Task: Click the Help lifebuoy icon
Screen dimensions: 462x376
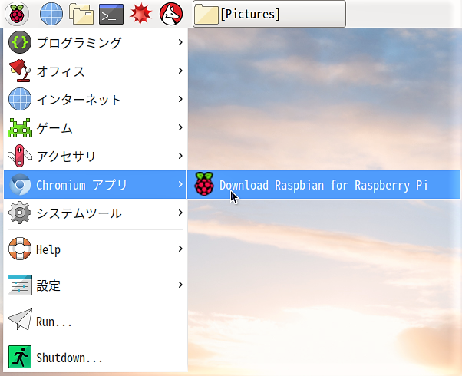Action: tap(20, 249)
